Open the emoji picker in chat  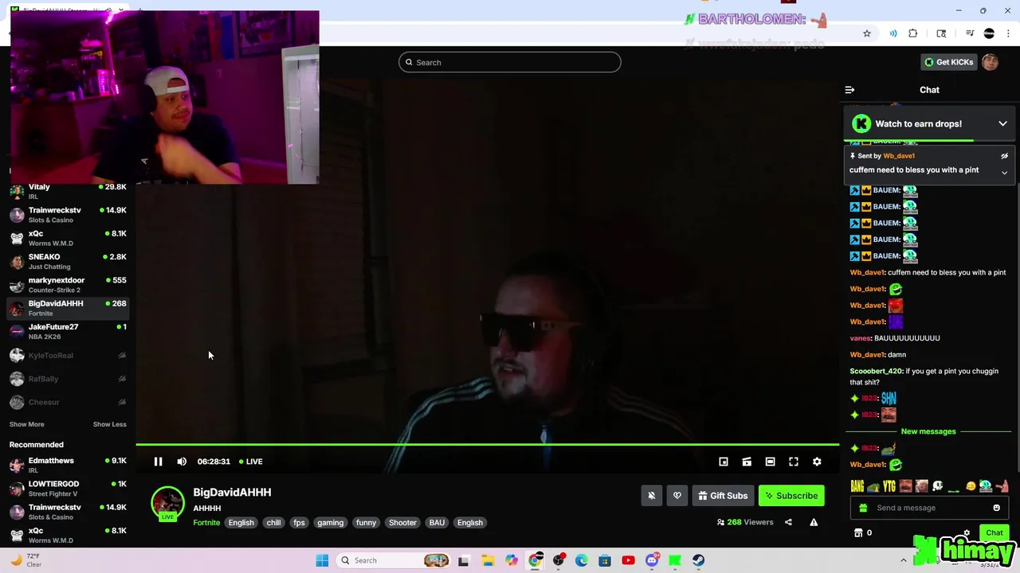[996, 508]
